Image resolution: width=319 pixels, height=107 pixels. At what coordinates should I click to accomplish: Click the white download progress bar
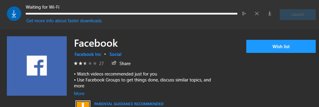pos(131,14)
